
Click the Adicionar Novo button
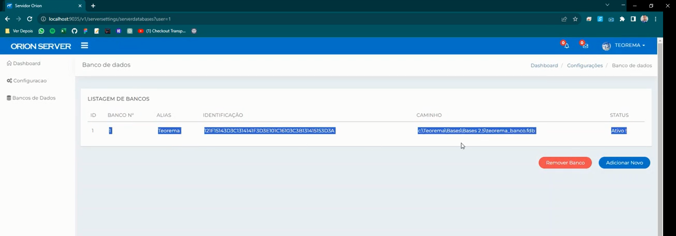[624, 163]
